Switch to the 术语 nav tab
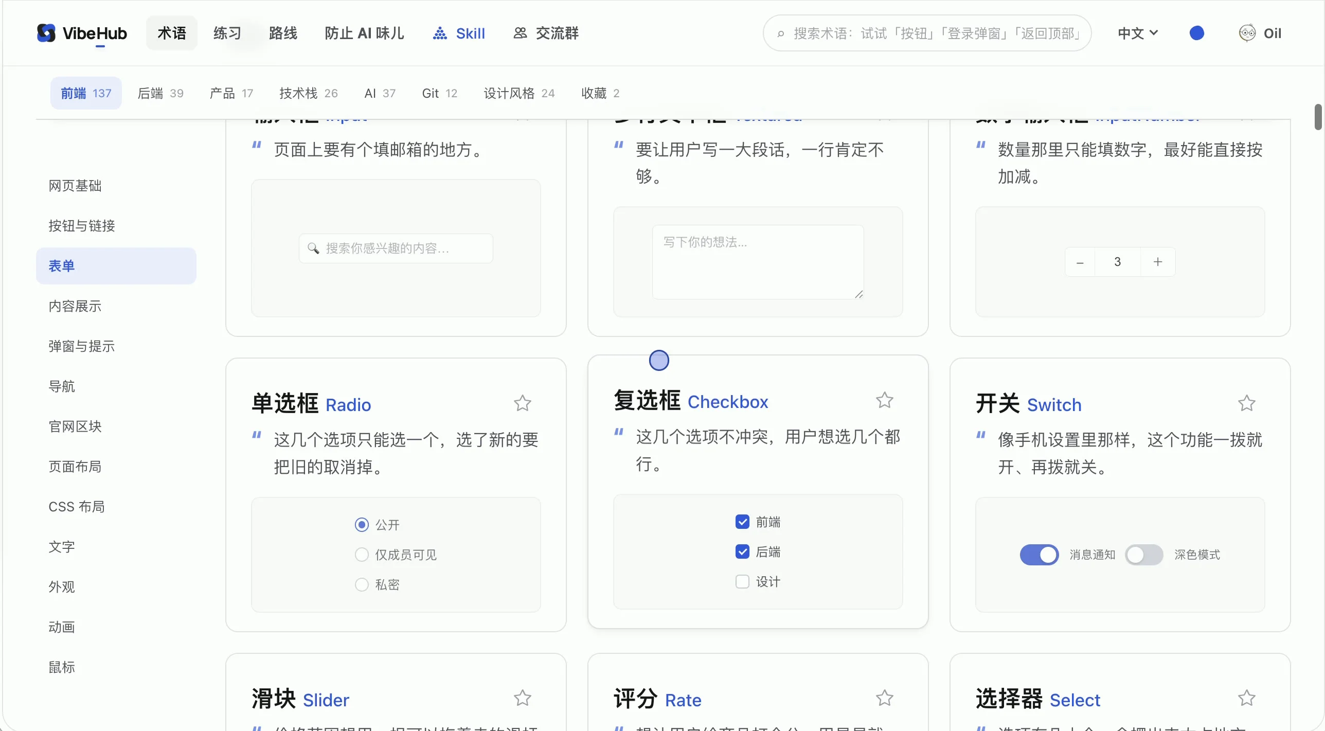Image resolution: width=1325 pixels, height=731 pixels. click(172, 33)
